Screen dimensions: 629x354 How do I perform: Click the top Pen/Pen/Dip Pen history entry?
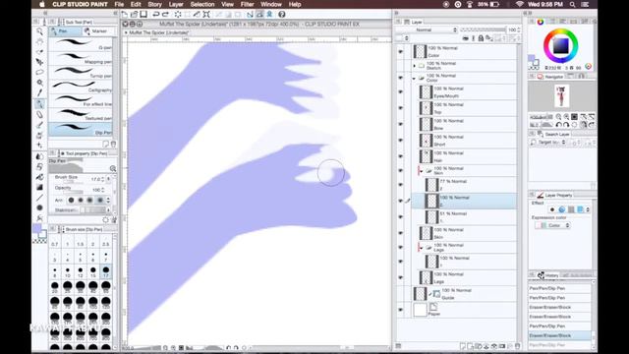(x=559, y=288)
